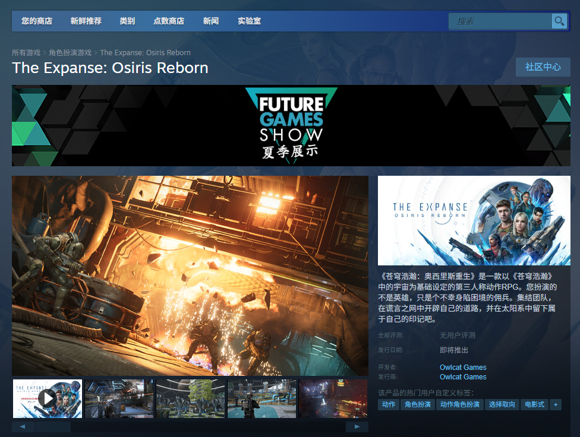580x437 pixels.
Task: Open the 新闻 section
Action: [211, 21]
